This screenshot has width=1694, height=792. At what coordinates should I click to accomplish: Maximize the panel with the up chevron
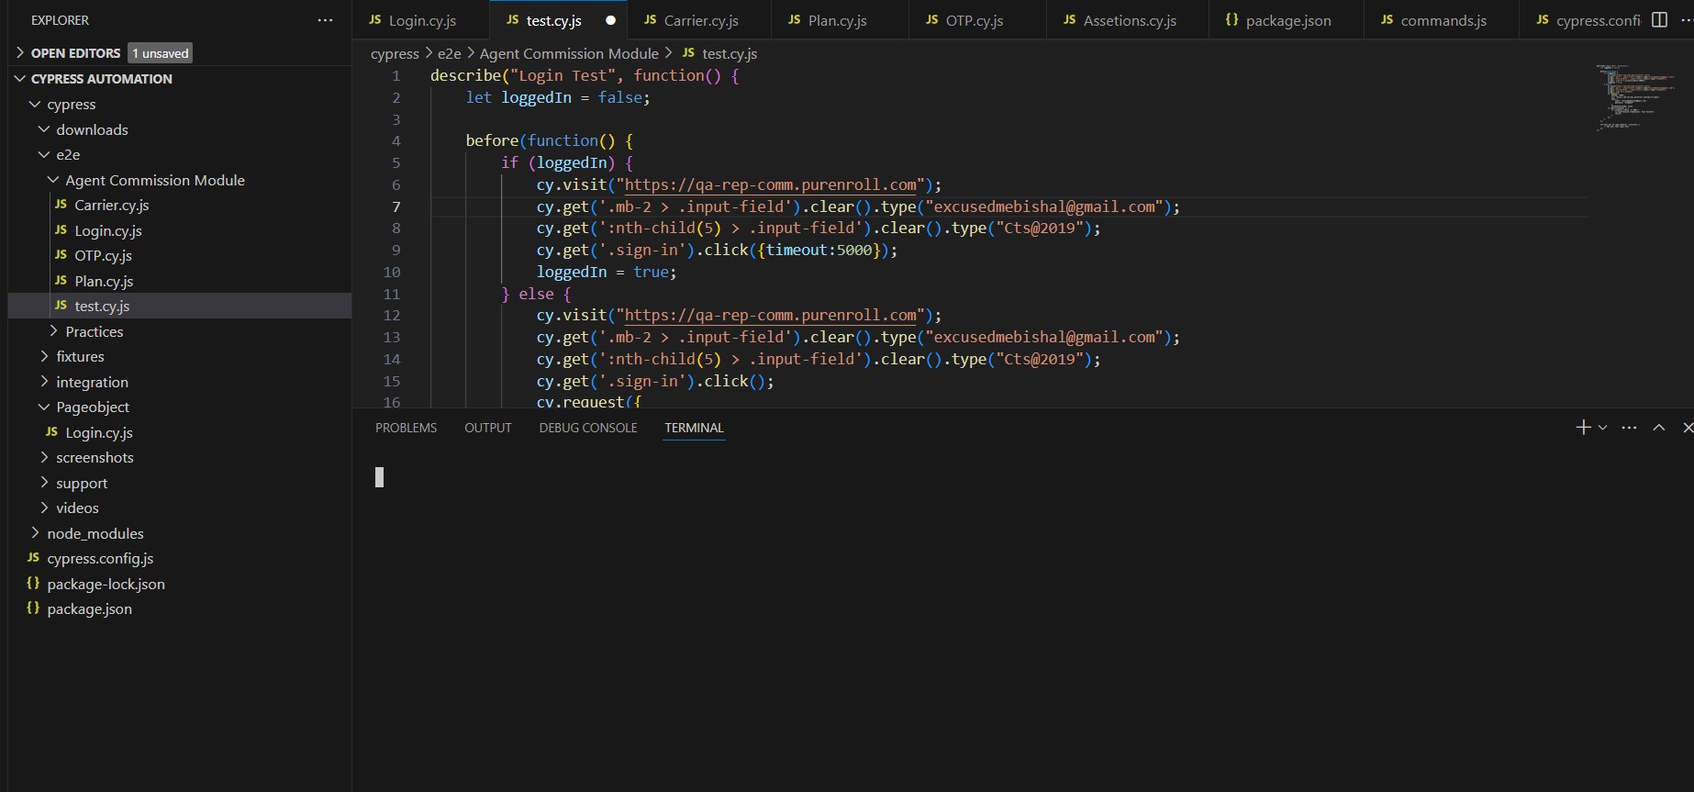point(1659,428)
